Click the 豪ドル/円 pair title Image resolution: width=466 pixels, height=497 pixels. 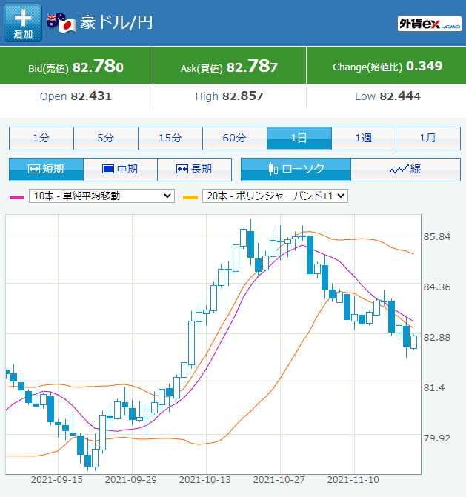tap(116, 22)
